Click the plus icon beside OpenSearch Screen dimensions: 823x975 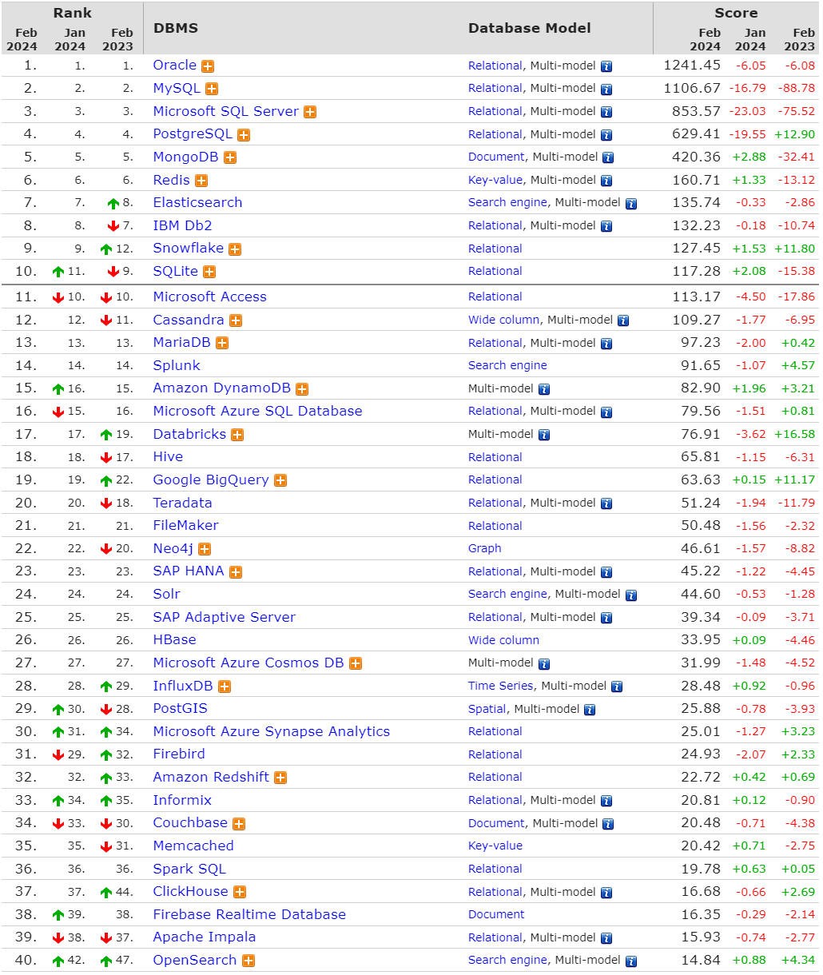tap(248, 961)
